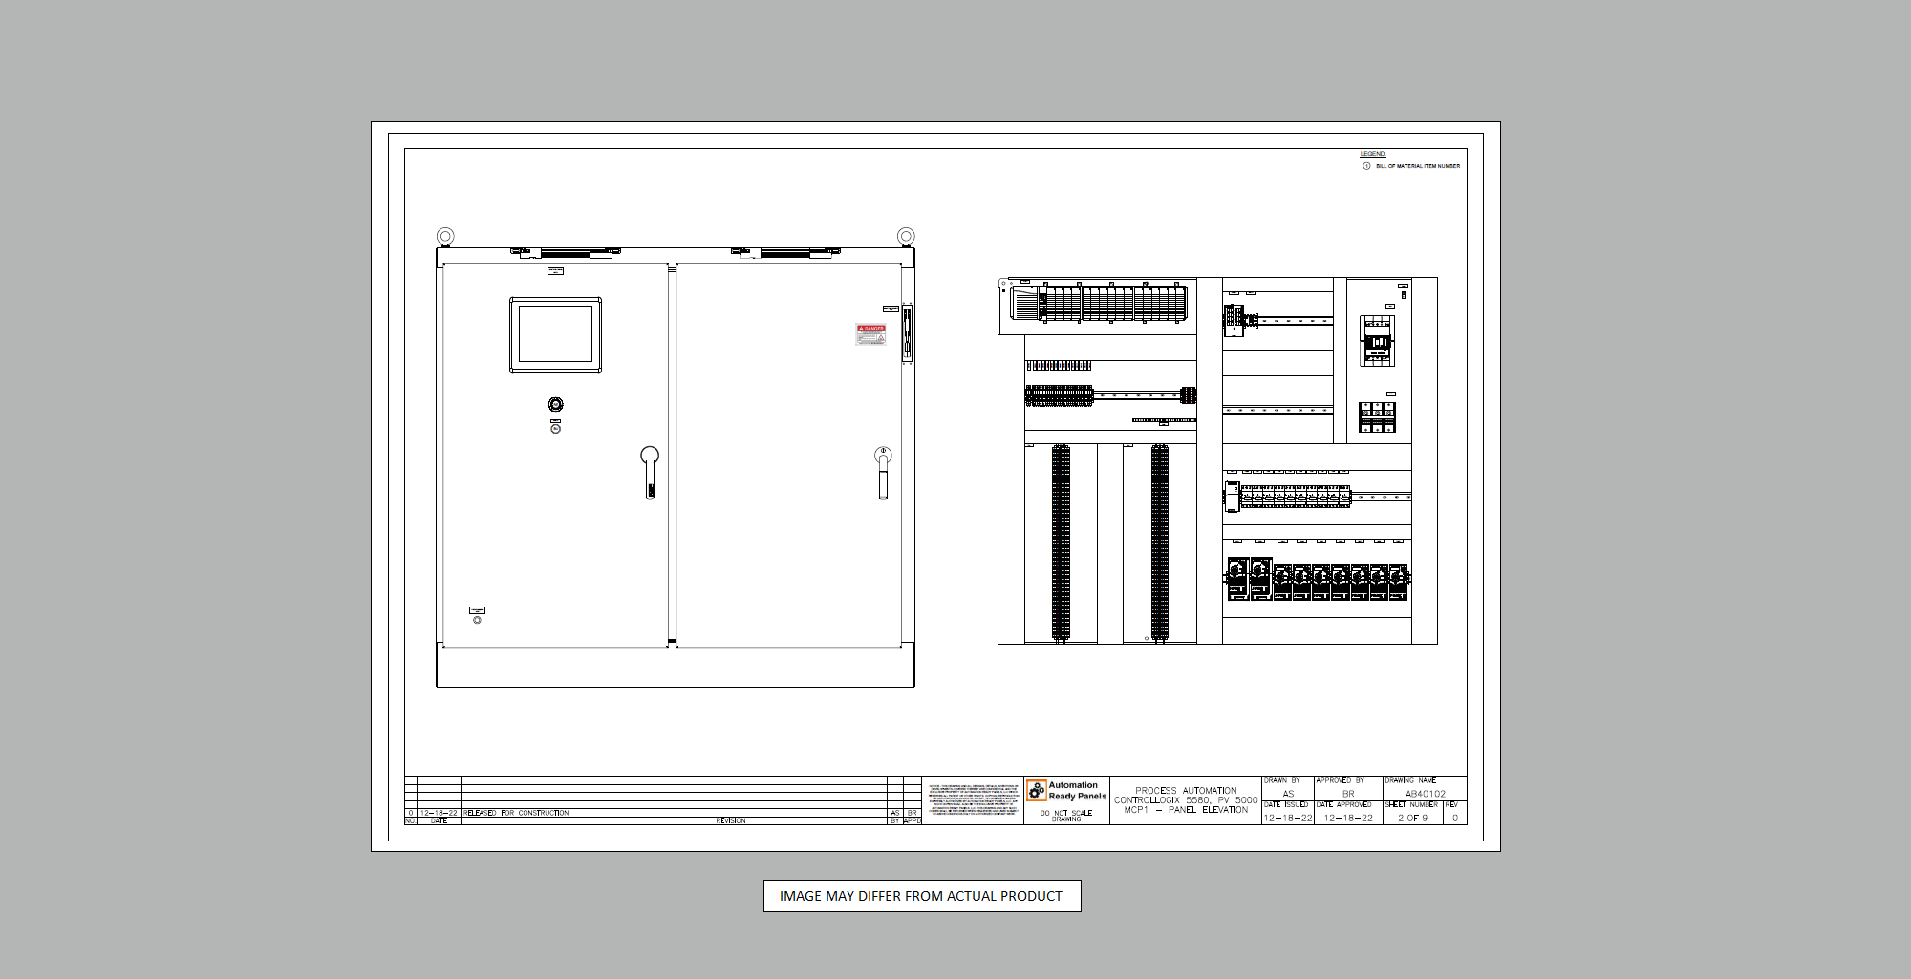
Task: Click the Automation Ready Panels gear logo
Action: click(x=1037, y=790)
